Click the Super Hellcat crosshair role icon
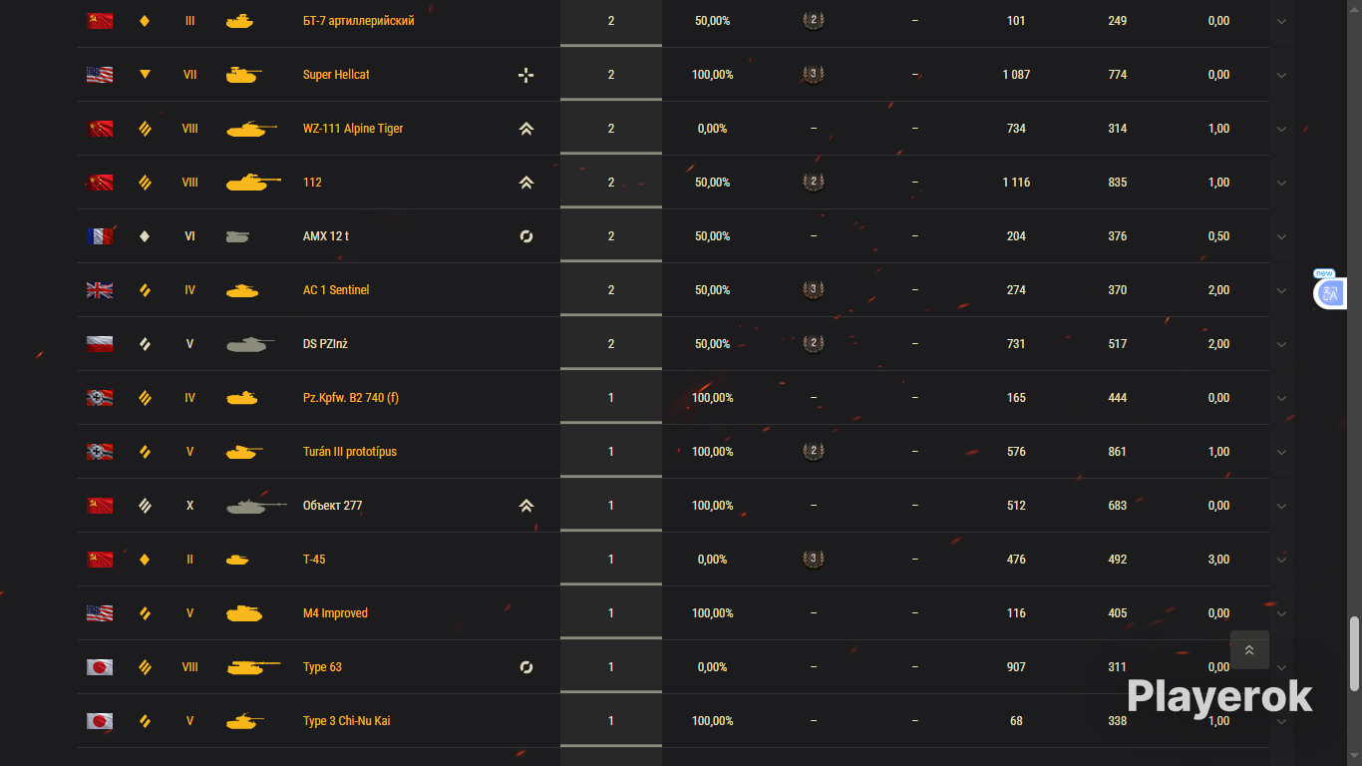The height and width of the screenshot is (766, 1362). pyautogui.click(x=526, y=75)
